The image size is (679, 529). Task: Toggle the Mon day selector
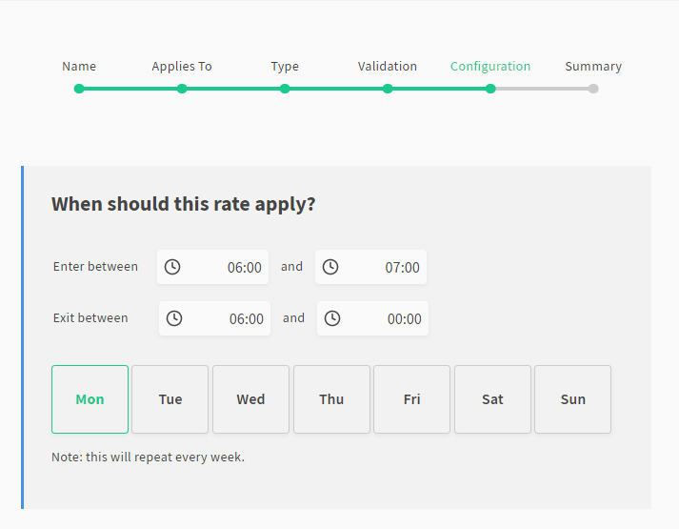coord(90,399)
